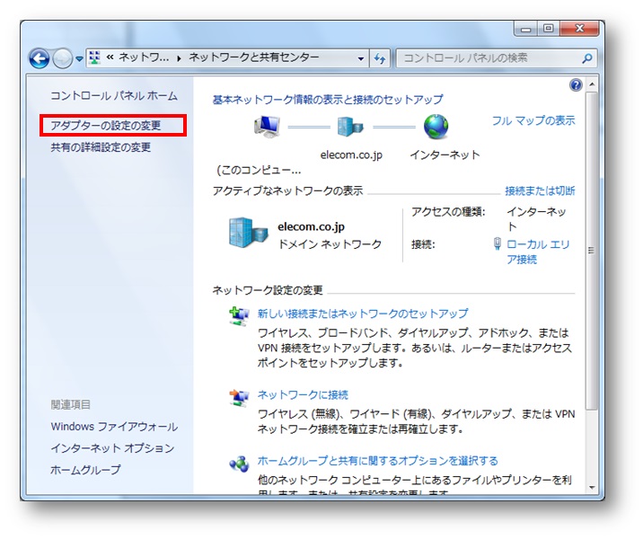Click 基本ネットワーク情報の表示と接続のセットアップ heading
The width and height of the screenshot is (643, 539).
click(328, 100)
